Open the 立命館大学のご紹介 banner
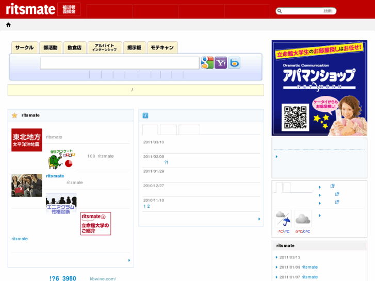Viewport: 375px width, 281px height. tap(95, 224)
